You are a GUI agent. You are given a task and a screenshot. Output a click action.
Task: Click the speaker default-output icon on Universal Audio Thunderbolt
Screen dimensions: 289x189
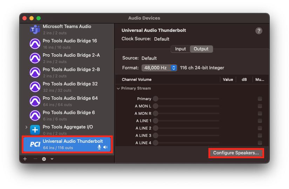click(105, 147)
